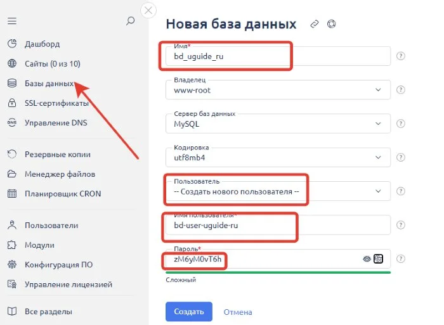The width and height of the screenshot is (444, 325).
Task: Focus the Имя пользователя input field
Action: (x=278, y=225)
